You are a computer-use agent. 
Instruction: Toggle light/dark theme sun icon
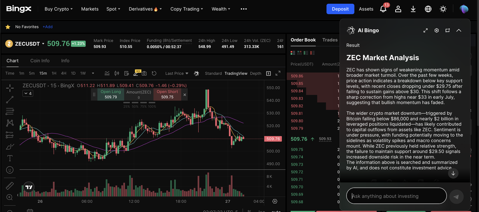coord(443,9)
